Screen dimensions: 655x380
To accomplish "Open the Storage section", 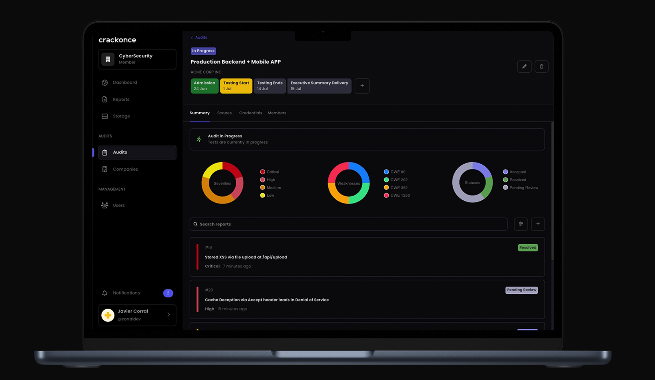I will click(x=121, y=116).
